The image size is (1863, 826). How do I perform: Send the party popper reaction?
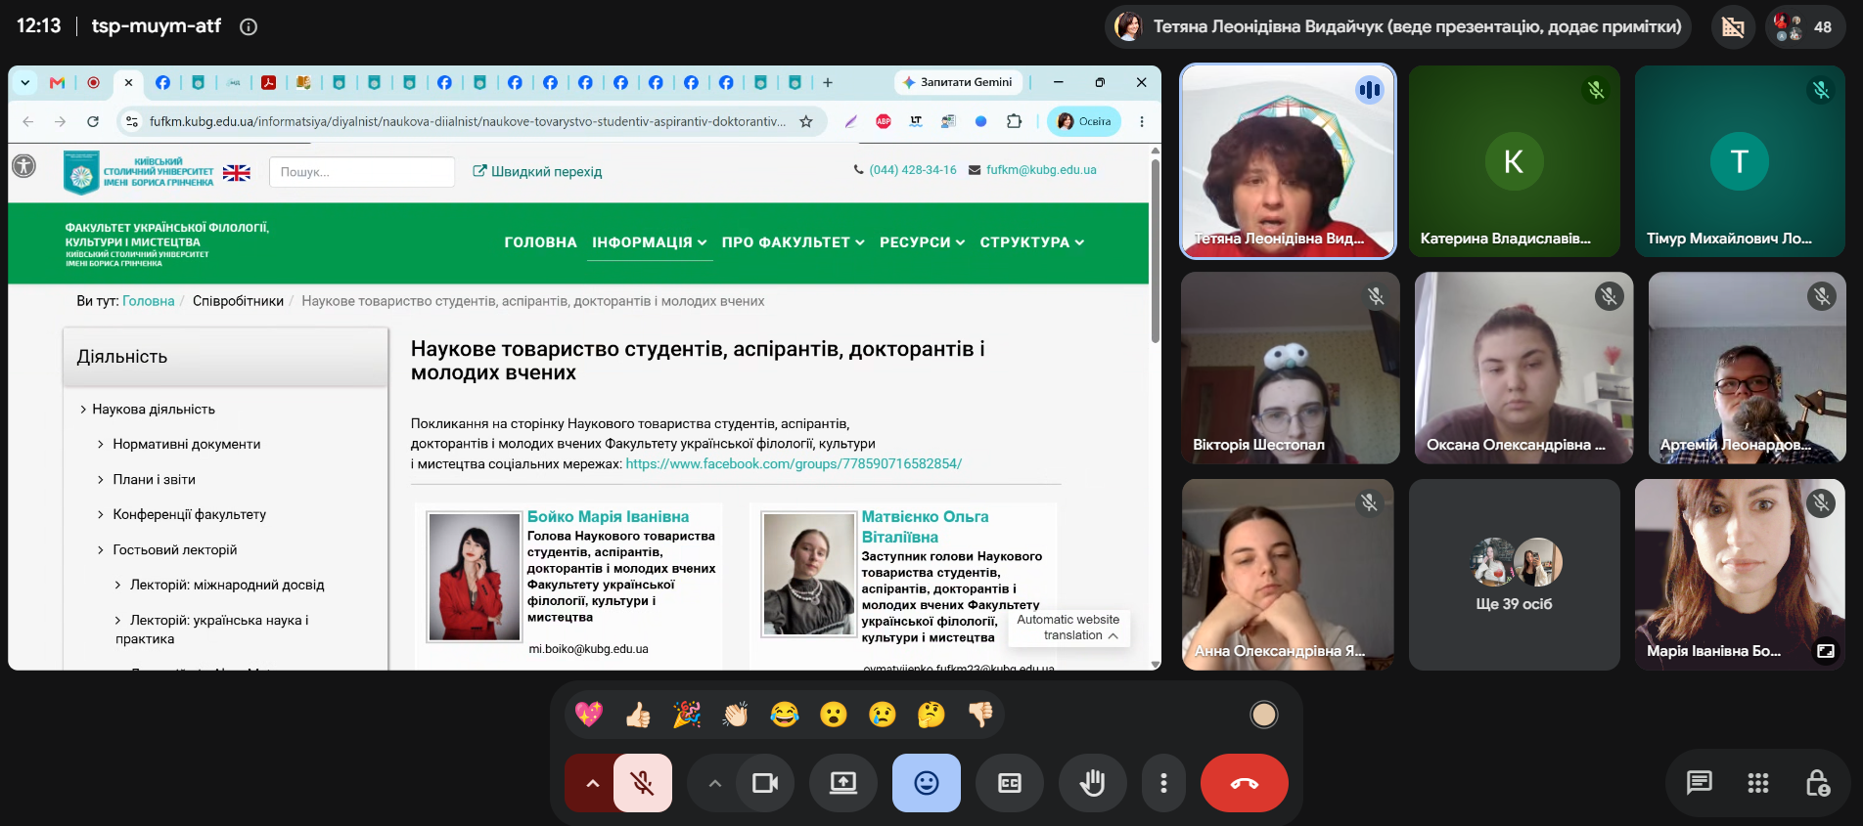pos(687,715)
